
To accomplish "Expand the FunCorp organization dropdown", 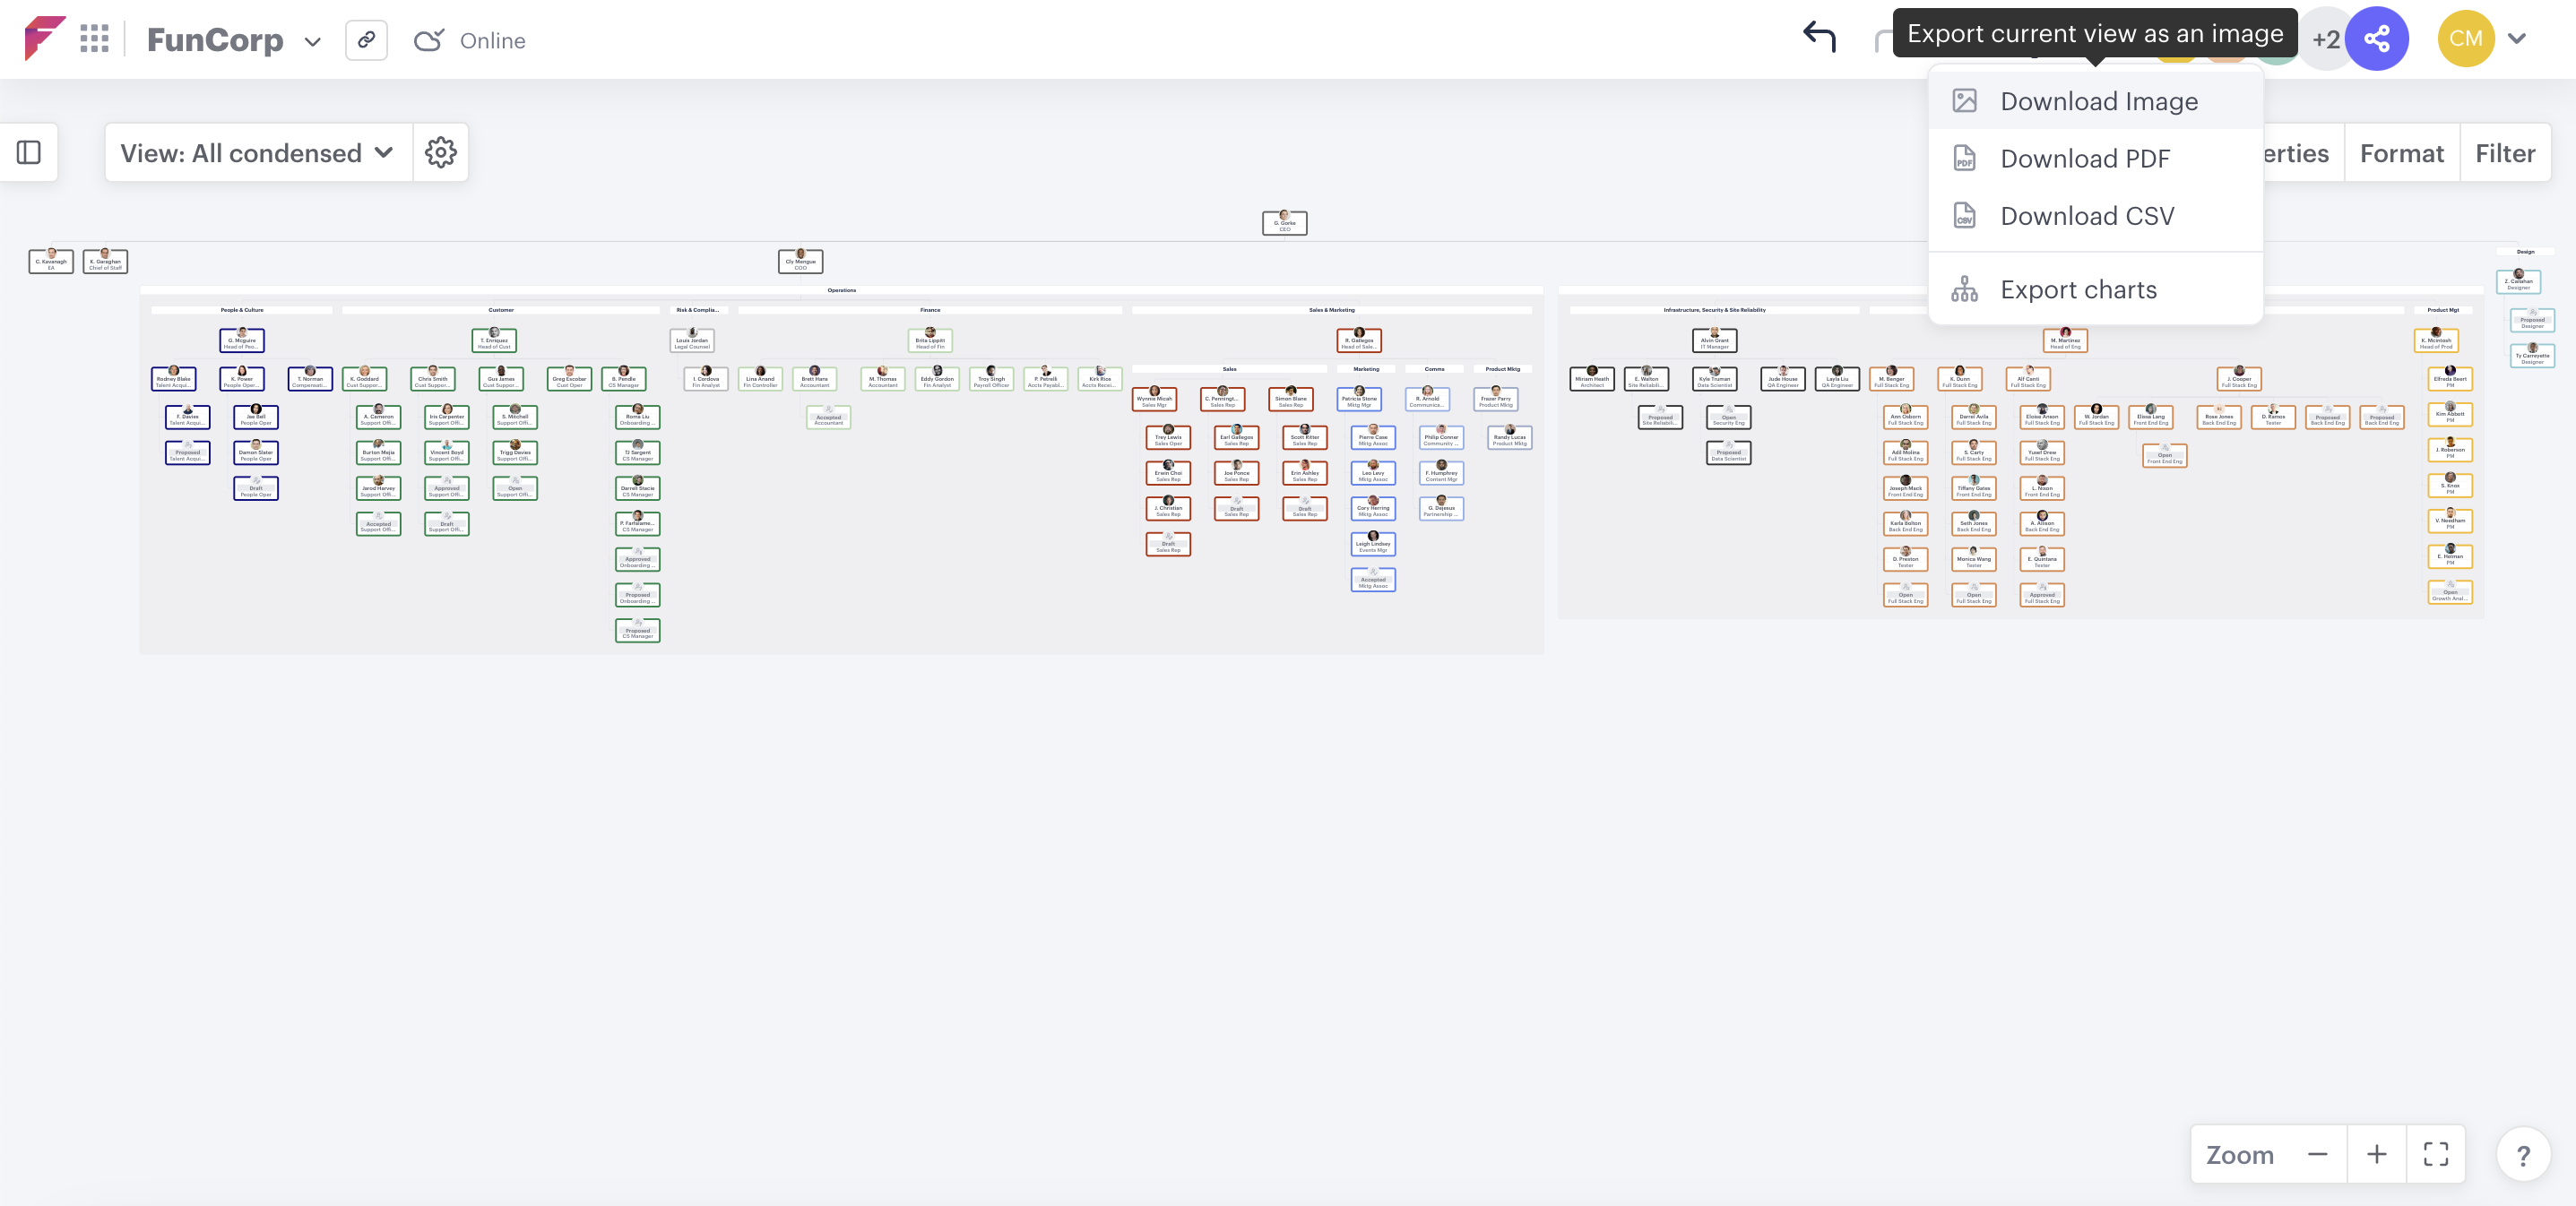I will (313, 41).
